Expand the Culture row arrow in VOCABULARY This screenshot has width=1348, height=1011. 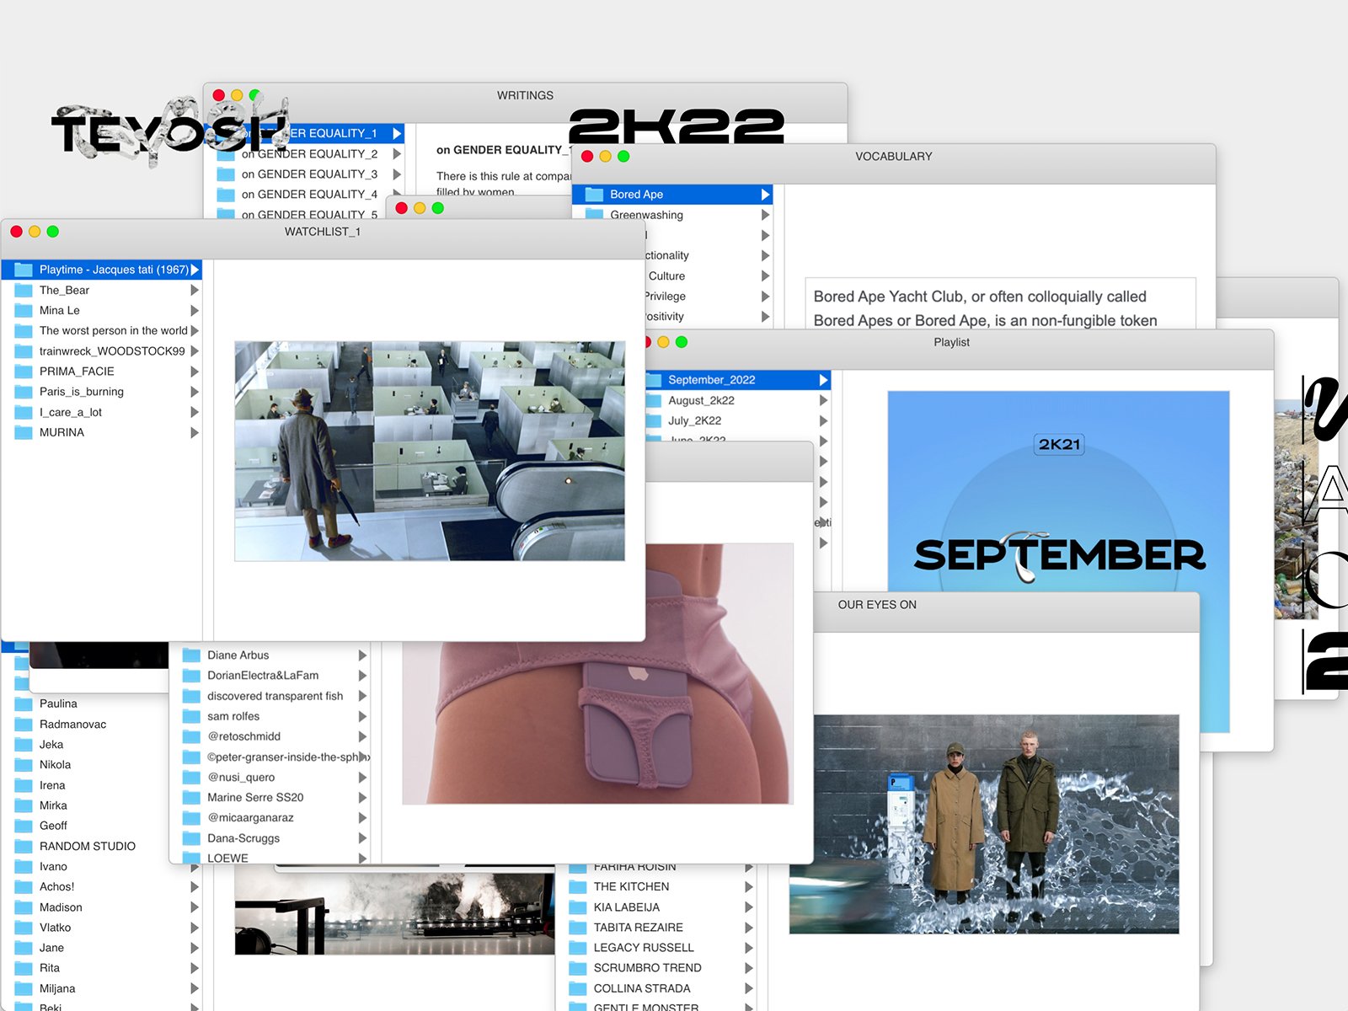[765, 275]
